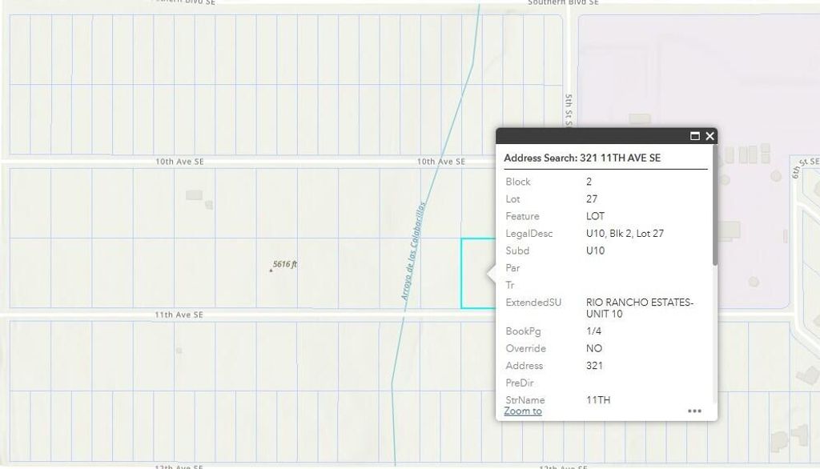
Task: Dock the Address Search popup window
Action: click(693, 137)
